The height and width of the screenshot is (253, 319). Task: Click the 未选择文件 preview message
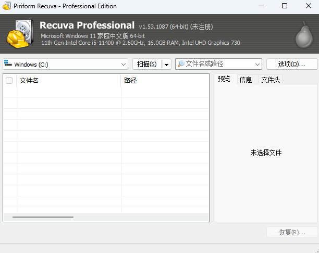(266, 153)
